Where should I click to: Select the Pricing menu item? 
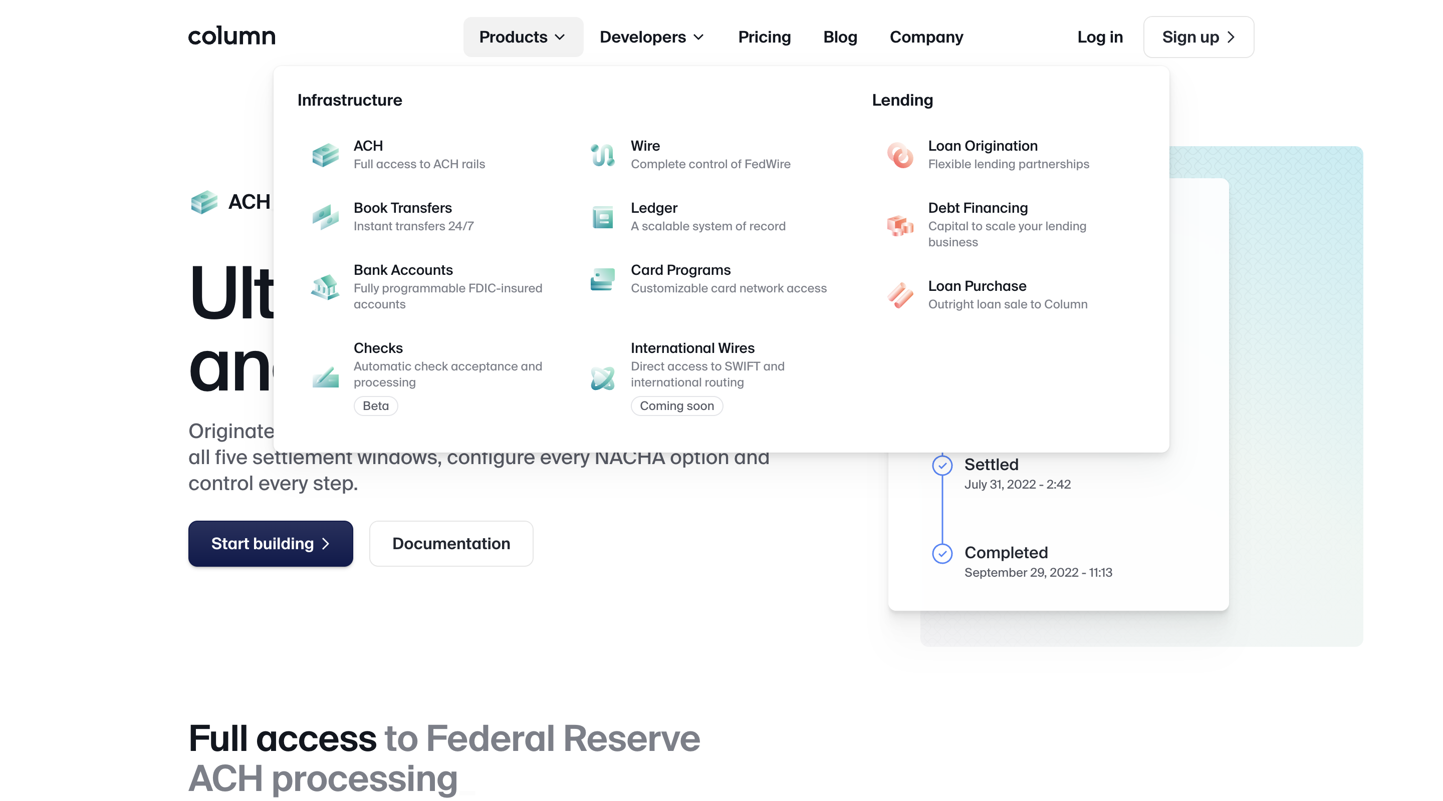pos(764,37)
